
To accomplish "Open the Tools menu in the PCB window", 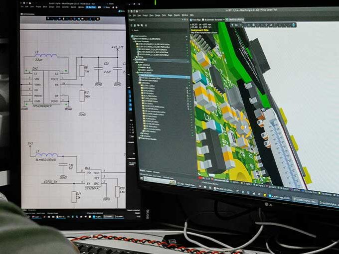I will [164, 15].
